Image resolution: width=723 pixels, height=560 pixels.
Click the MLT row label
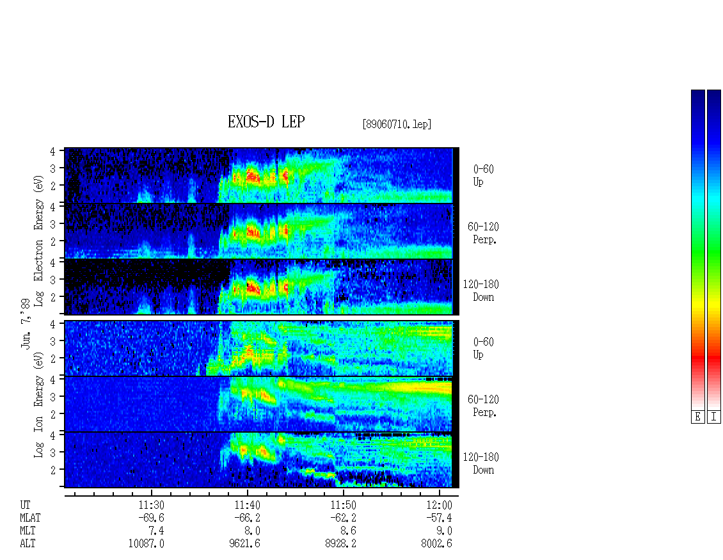28,531
